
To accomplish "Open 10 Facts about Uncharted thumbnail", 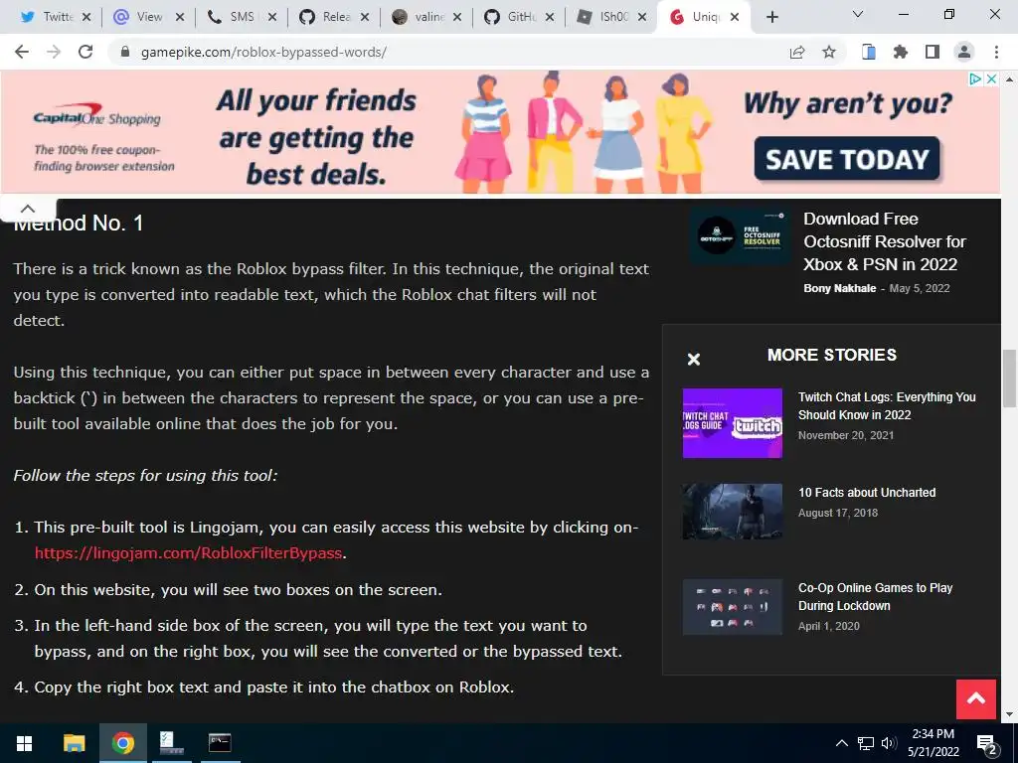I will 733,512.
